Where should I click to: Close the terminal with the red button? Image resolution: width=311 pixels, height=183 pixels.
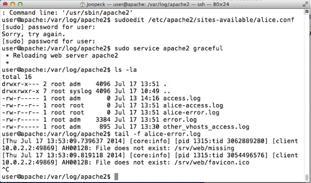[x=5, y=4]
